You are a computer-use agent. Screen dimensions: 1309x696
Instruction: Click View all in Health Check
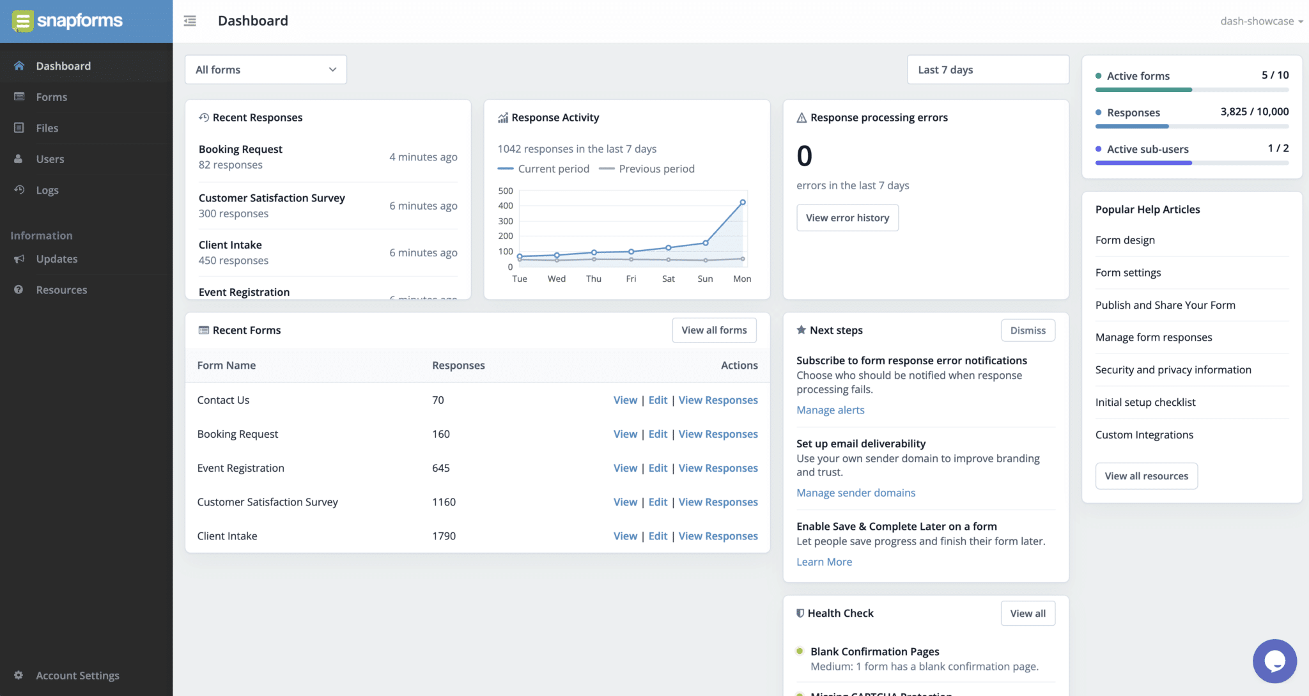(x=1028, y=614)
